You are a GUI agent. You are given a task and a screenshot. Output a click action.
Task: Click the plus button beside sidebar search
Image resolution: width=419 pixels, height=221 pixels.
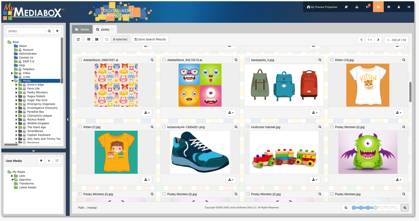pos(57,31)
